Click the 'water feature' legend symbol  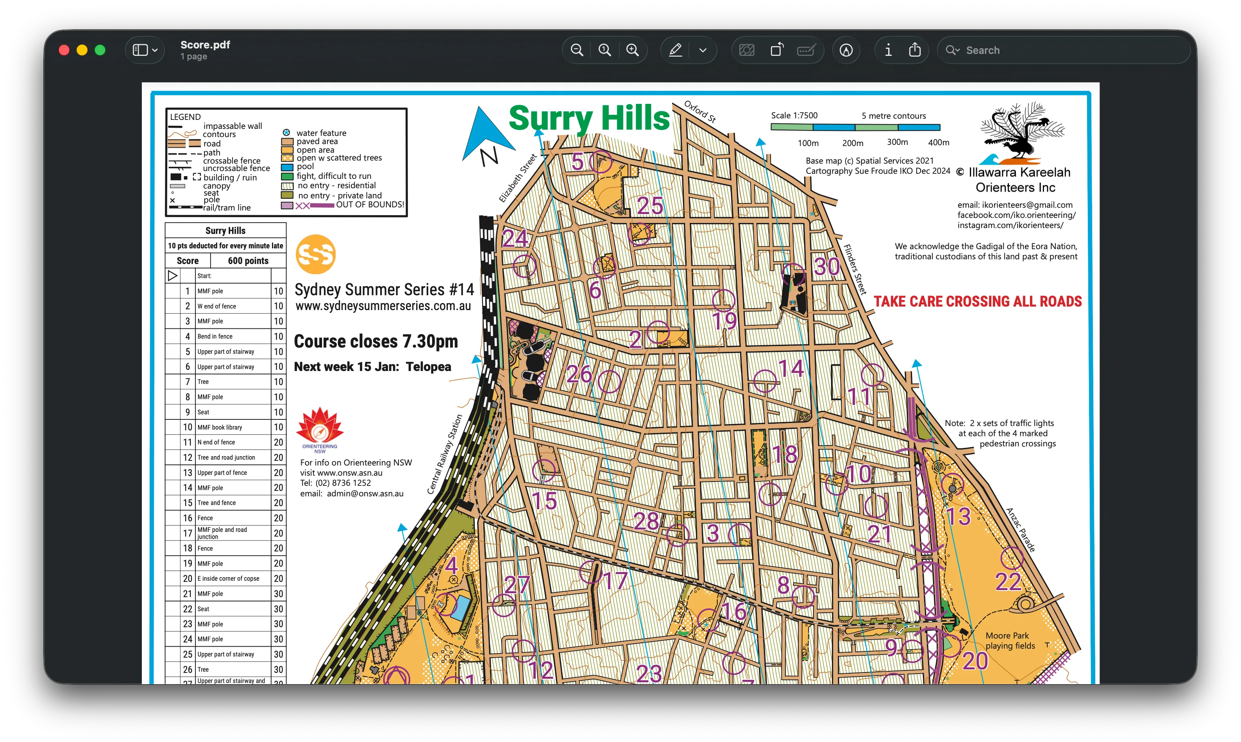[x=286, y=132]
